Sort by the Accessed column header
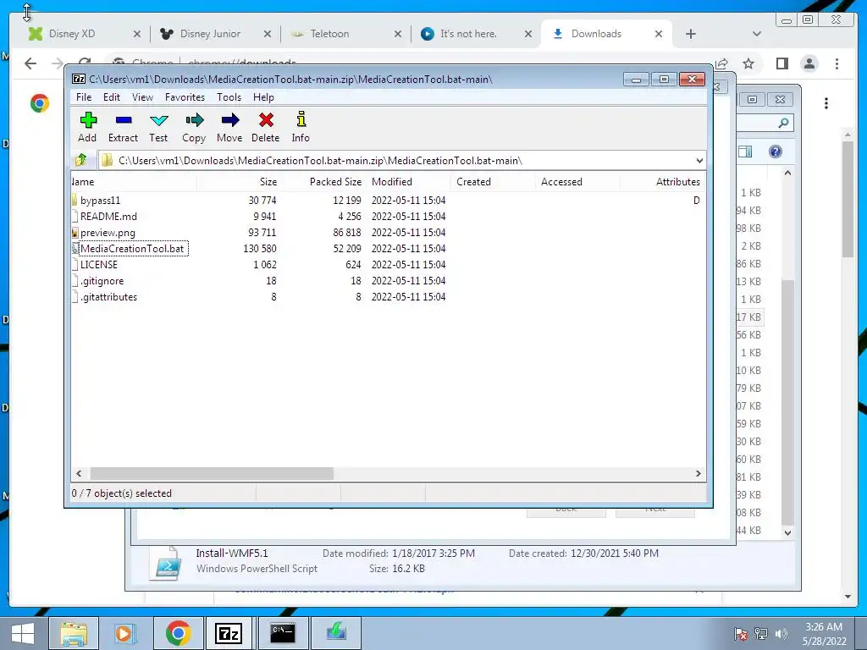 tap(577, 182)
